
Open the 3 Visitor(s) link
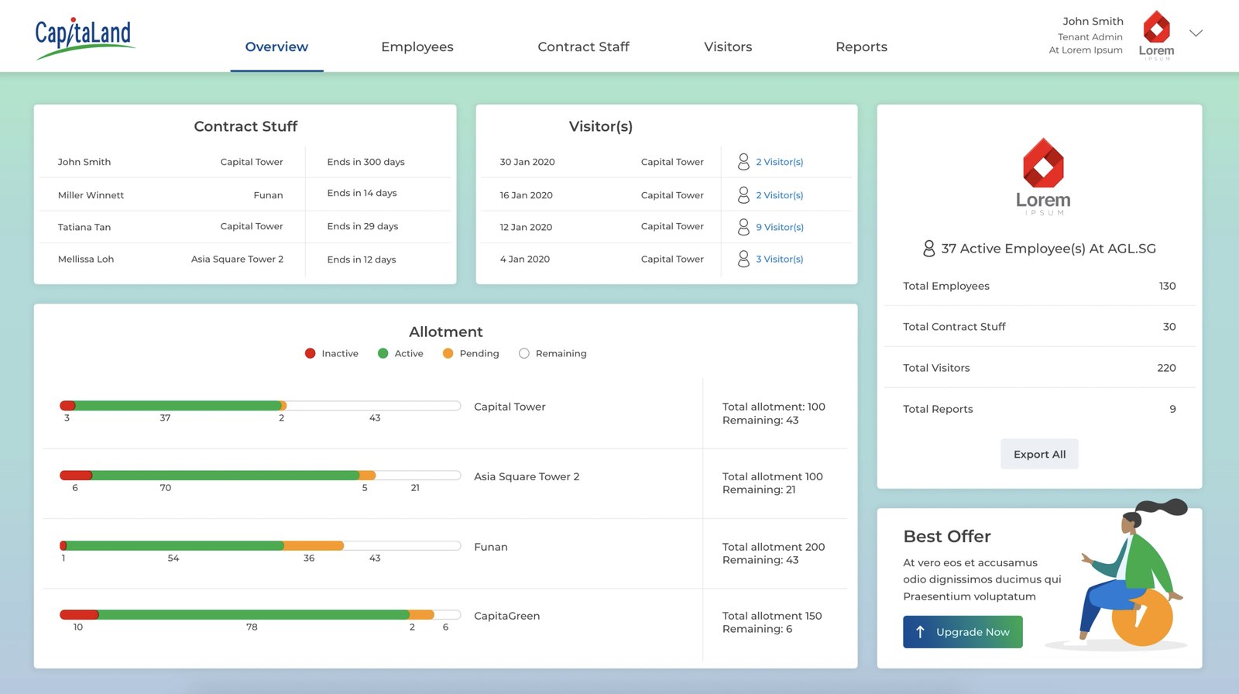[779, 259]
